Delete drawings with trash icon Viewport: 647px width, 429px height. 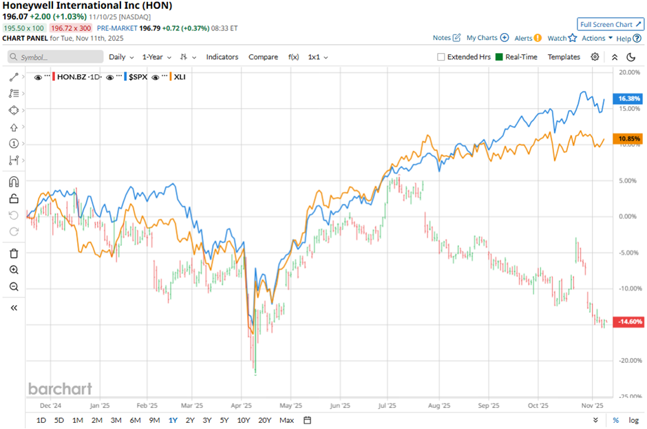coord(14,253)
